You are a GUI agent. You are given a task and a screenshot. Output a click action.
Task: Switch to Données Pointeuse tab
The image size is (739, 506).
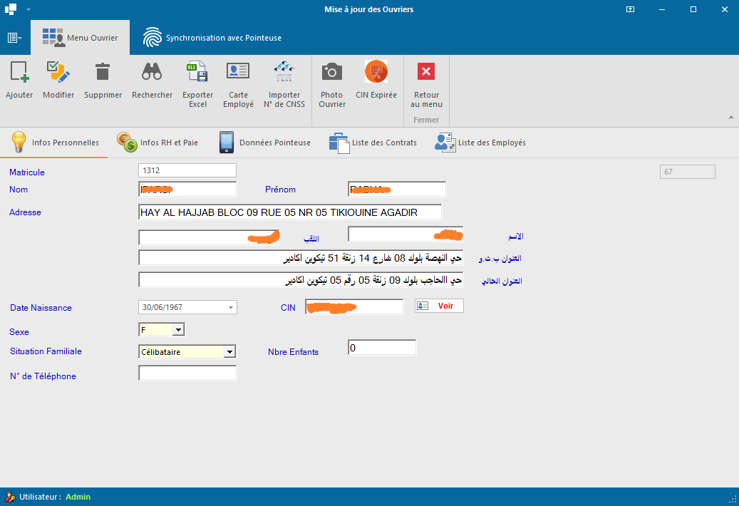pos(264,143)
